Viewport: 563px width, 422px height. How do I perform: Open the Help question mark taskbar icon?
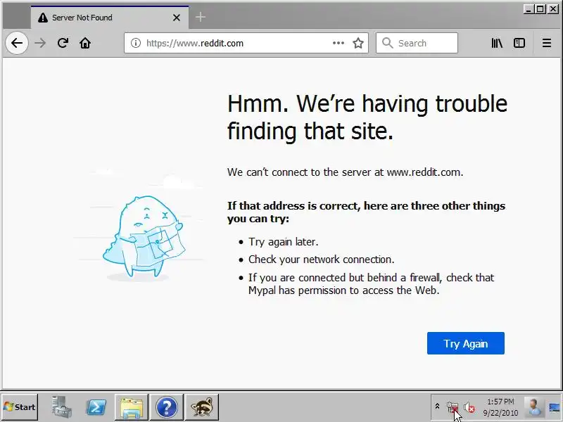pyautogui.click(x=167, y=407)
